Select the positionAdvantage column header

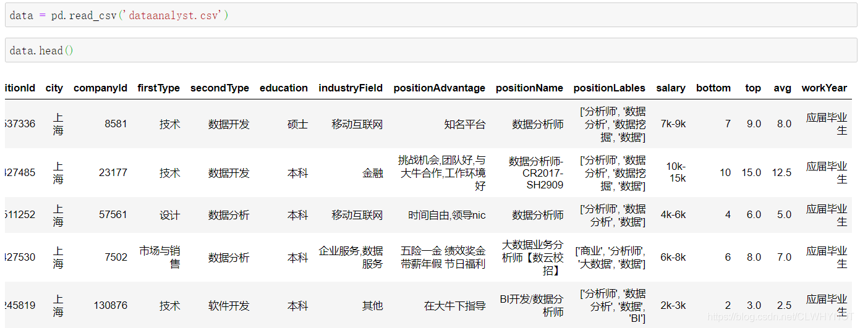click(440, 88)
